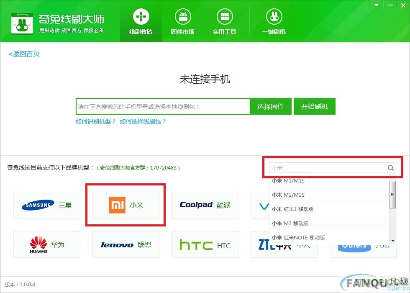Switch to 固件市场 tab
410x293 pixels.
182,21
